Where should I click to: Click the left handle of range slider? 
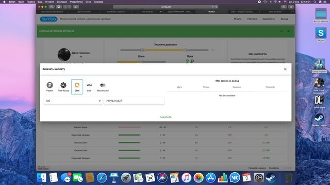[x=142, y=50]
